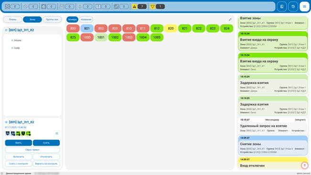Switch to the Зоны tab
The height and width of the screenshot is (175, 311).
pyautogui.click(x=32, y=20)
